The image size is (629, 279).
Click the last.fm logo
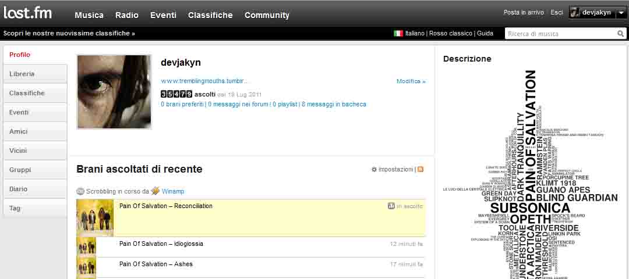tap(28, 13)
